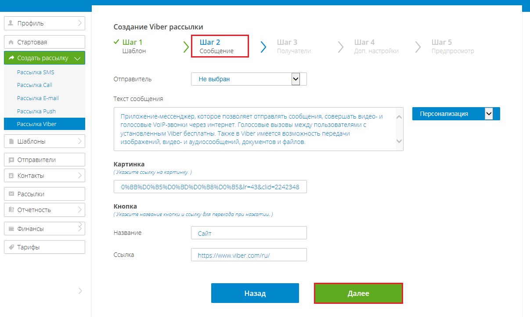The image size is (530, 317).
Task: Click the message text scrollbar down arrow
Action: 399,141
